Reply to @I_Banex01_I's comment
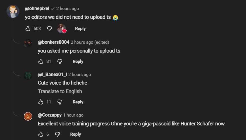This screenshot has width=246, height=140. [x=78, y=102]
